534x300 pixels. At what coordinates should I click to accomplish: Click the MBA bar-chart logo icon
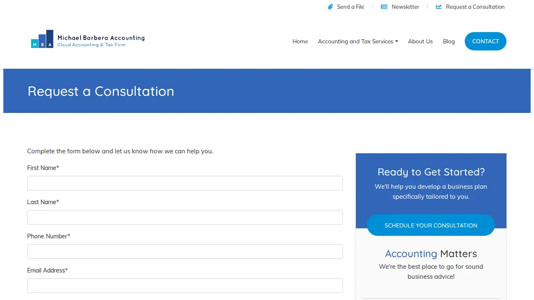click(x=42, y=39)
